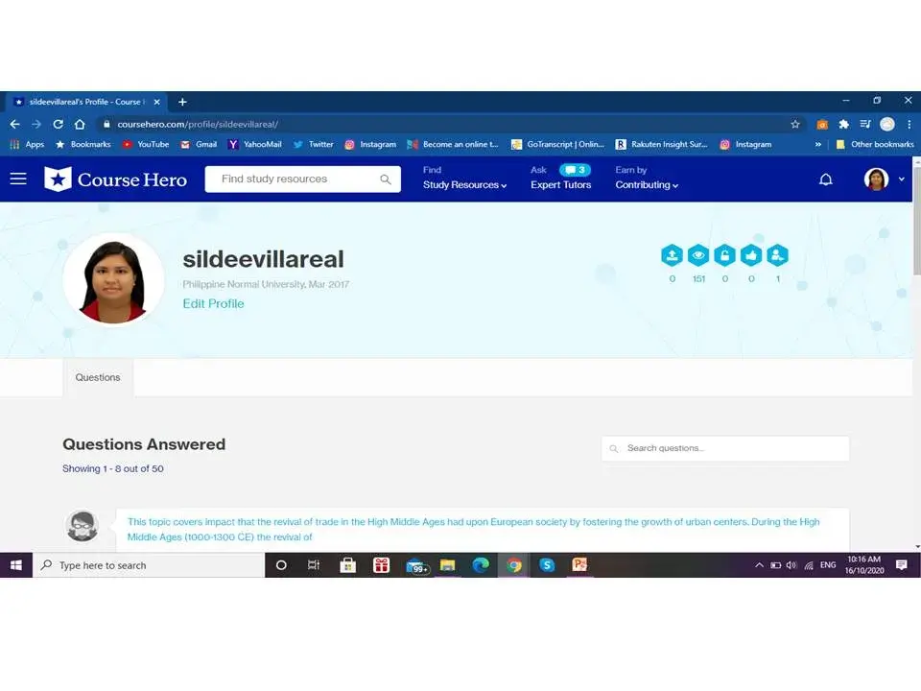Open Ask Expert Tutors

click(561, 184)
